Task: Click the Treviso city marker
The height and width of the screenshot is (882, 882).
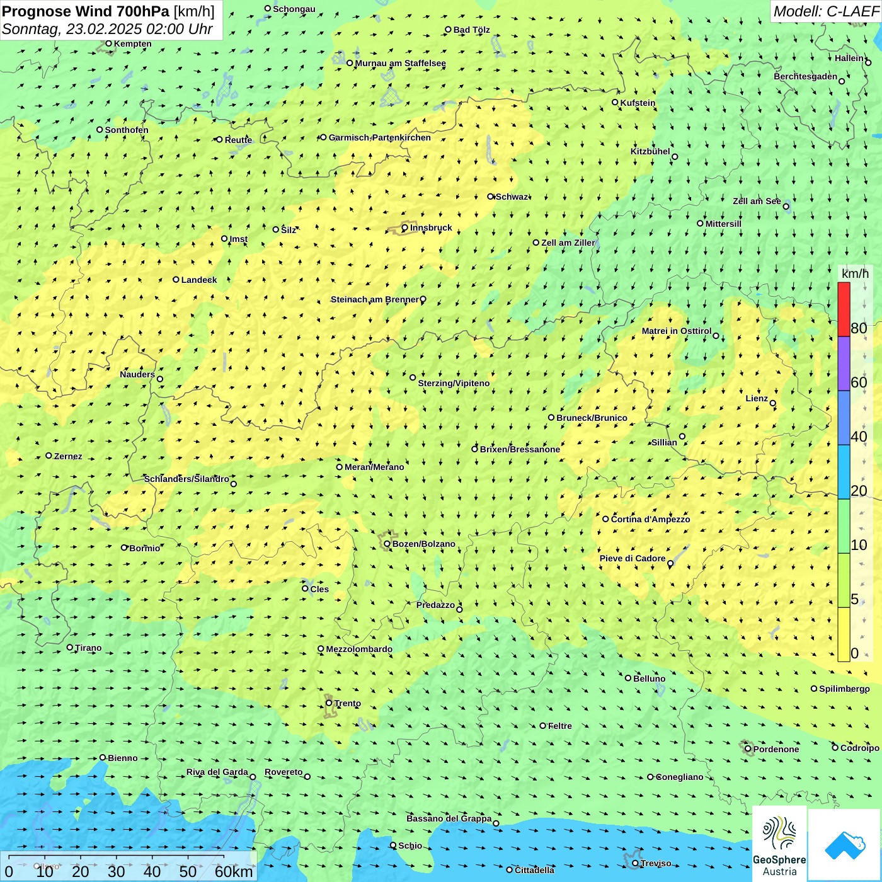Action: 636,863
